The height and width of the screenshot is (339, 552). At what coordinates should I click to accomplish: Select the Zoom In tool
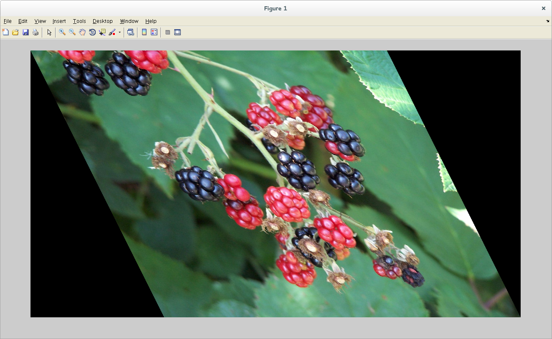click(62, 32)
